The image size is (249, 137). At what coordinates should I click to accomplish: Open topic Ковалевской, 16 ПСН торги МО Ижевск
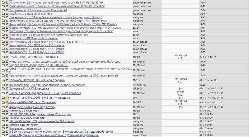[x=36, y=52]
